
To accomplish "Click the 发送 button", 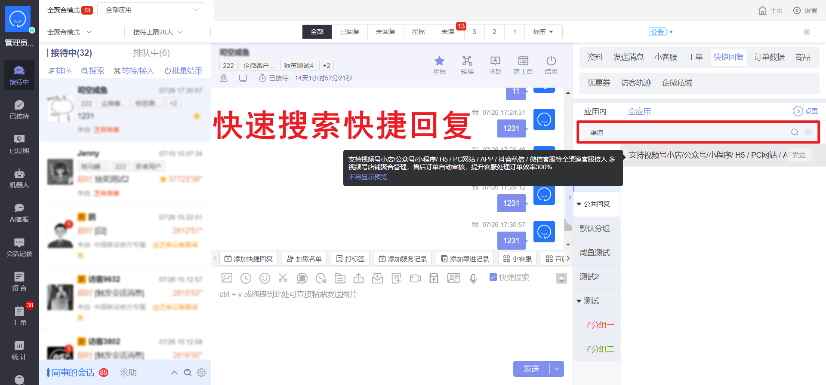I will point(531,369).
